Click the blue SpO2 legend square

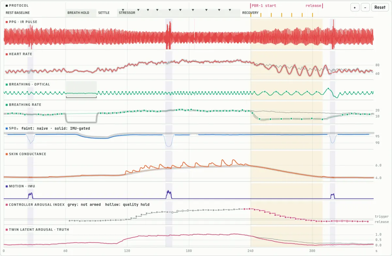pos(7,129)
